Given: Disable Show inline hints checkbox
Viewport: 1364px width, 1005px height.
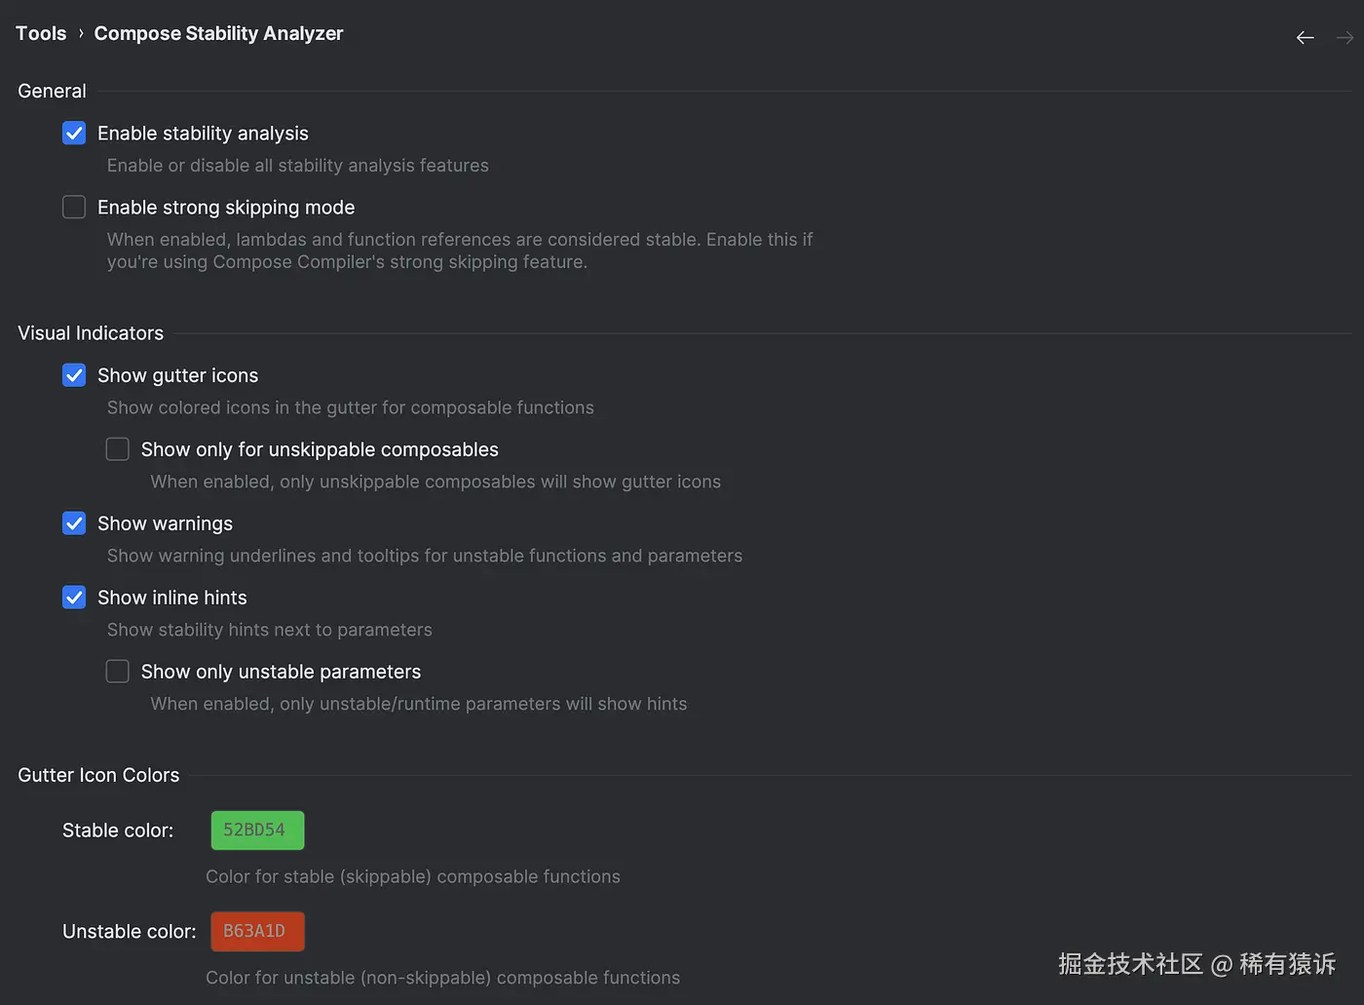Looking at the screenshot, I should [74, 598].
